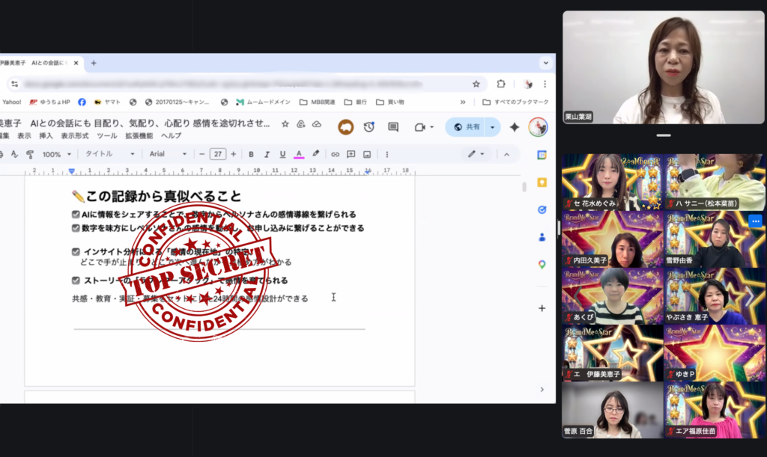Click the blue '共有' share button
Image resolution: width=767 pixels, height=457 pixels.
(x=467, y=127)
